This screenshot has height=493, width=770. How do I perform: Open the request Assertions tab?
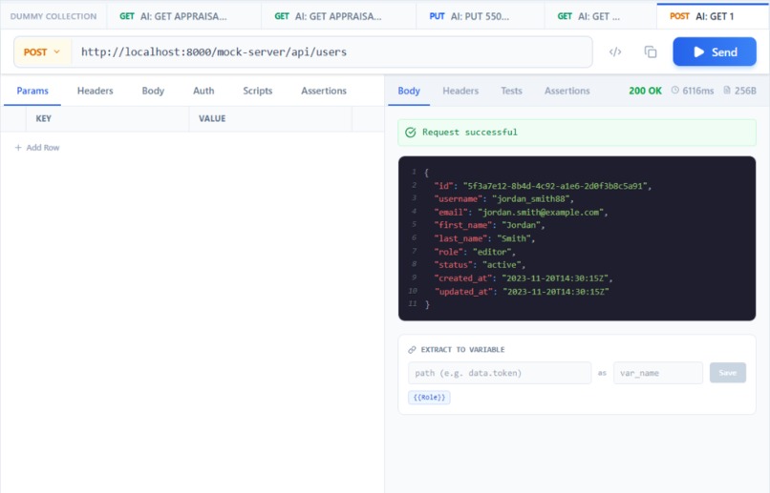[324, 91]
